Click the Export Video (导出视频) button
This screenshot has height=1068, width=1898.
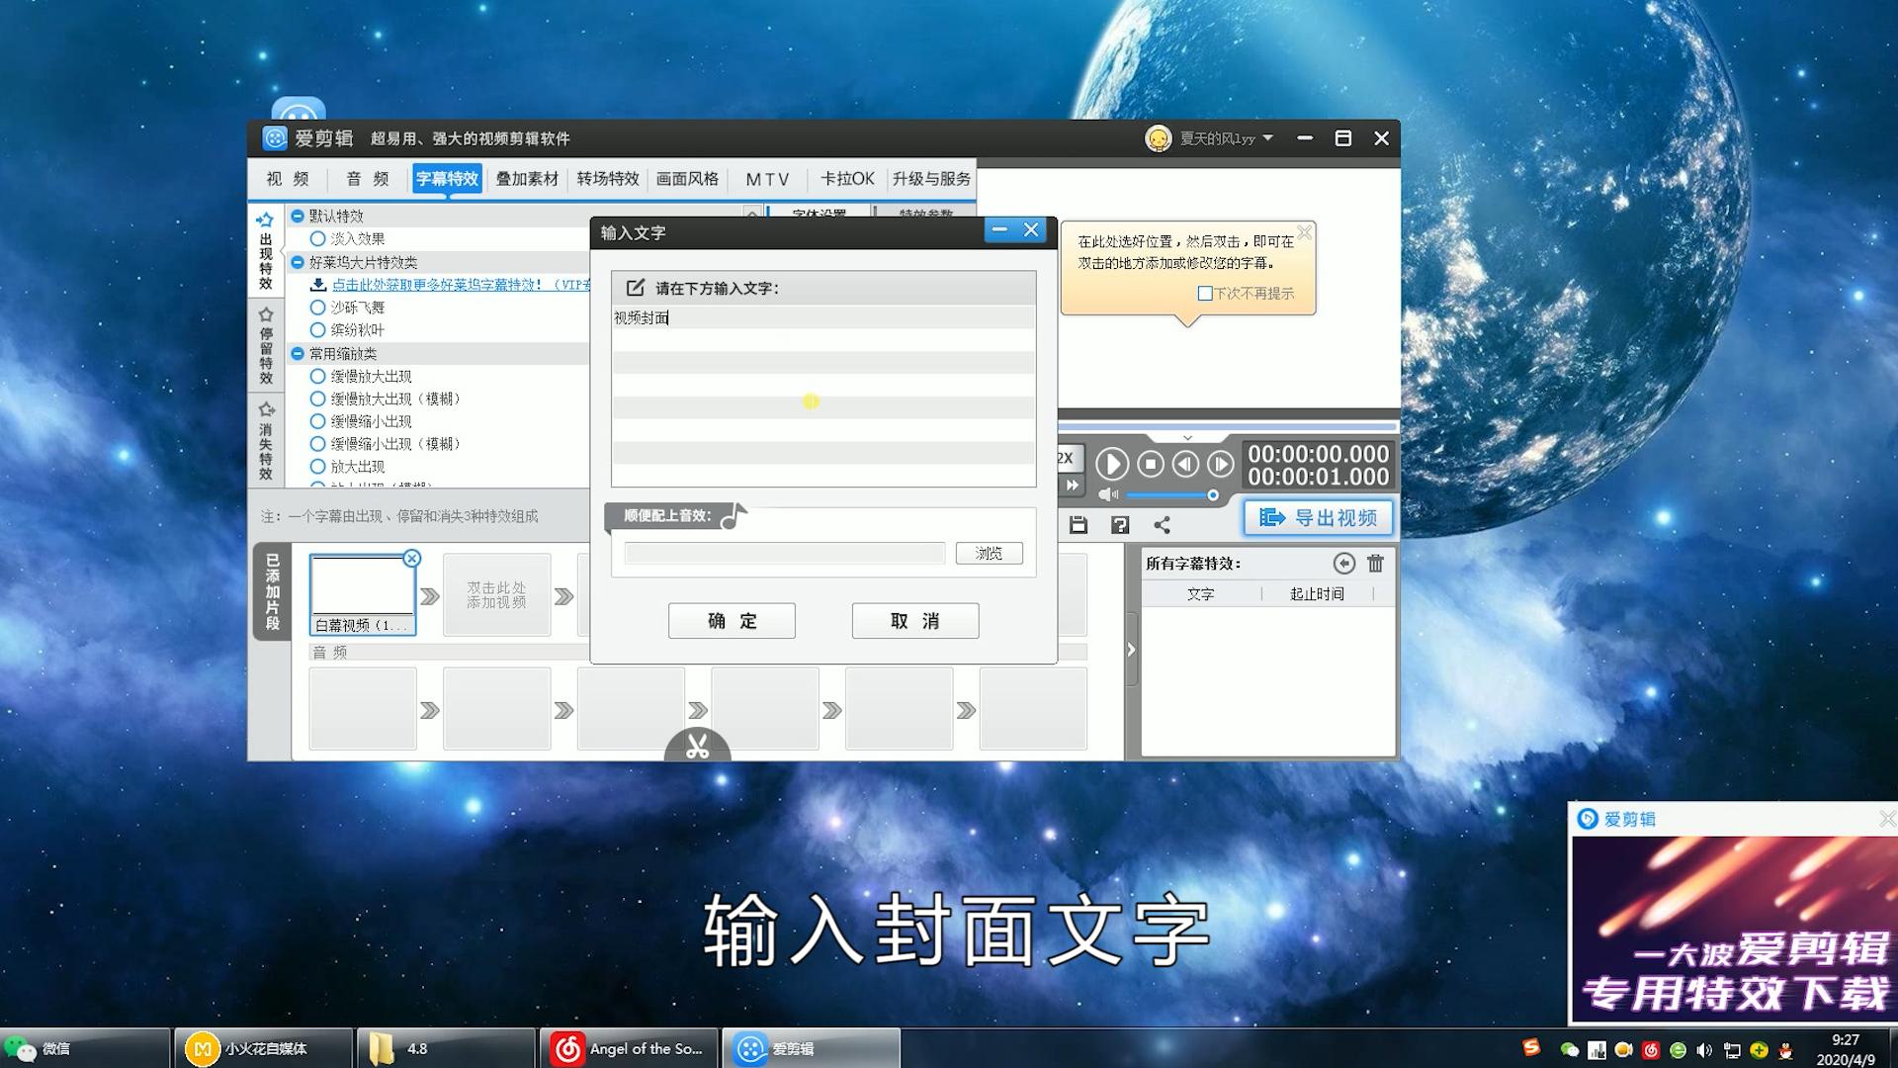tap(1318, 517)
